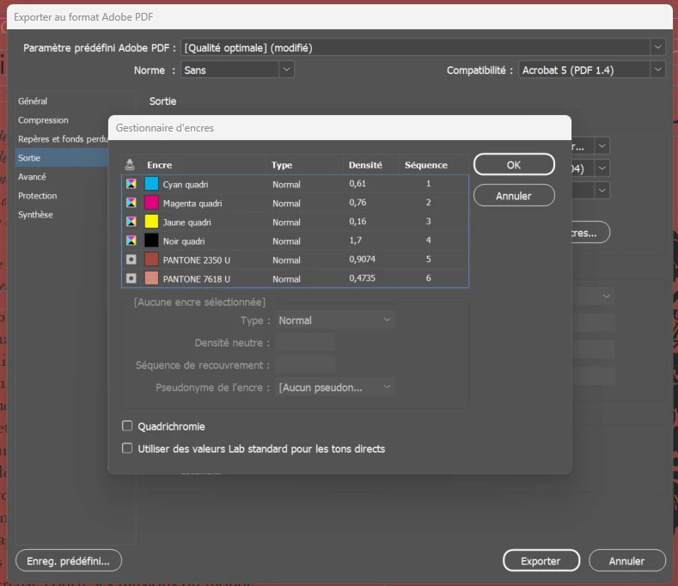The height and width of the screenshot is (586, 678).
Task: Open Repères et fonds perdus section
Action: click(63, 139)
